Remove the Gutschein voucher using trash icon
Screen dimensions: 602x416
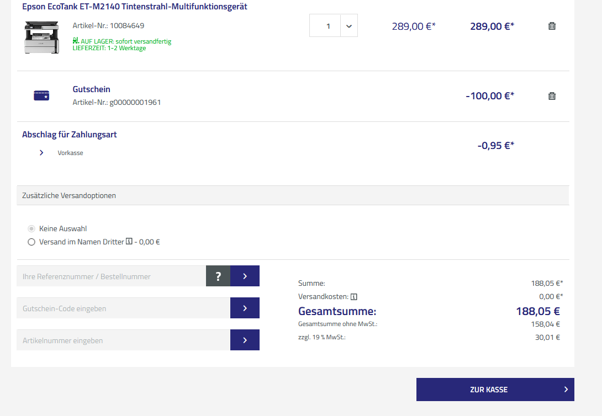click(552, 96)
